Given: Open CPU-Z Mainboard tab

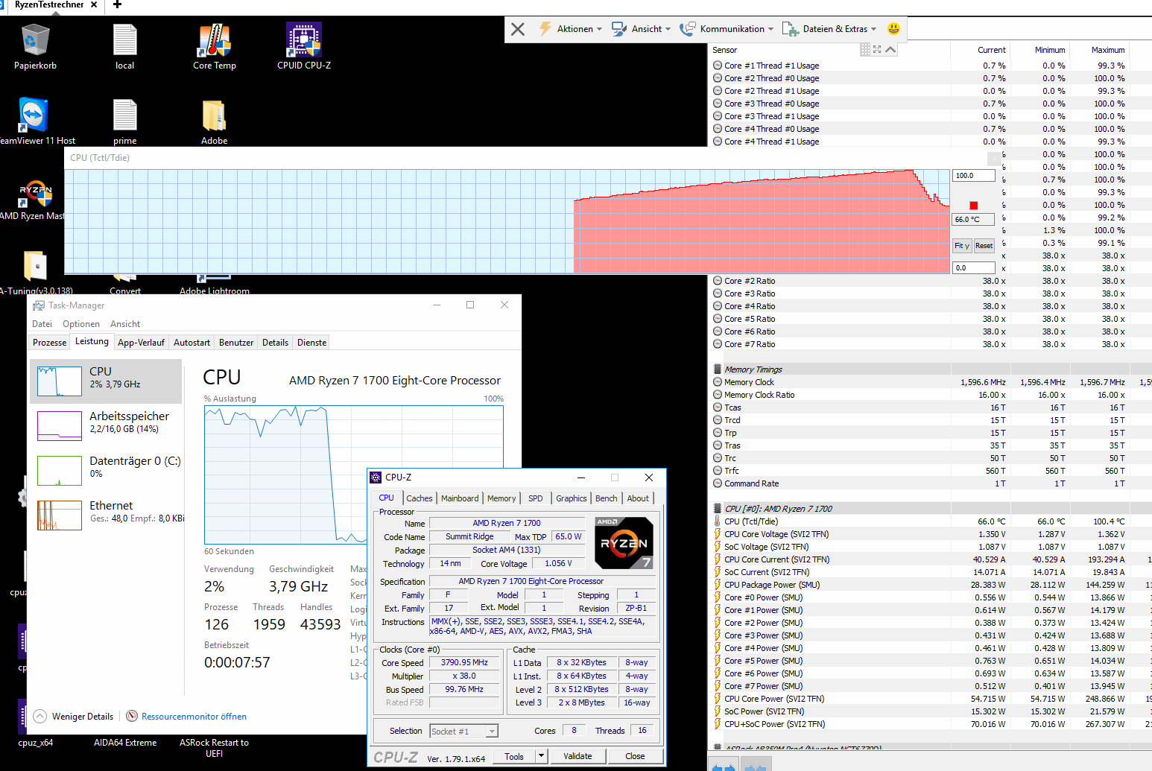Looking at the screenshot, I should point(460,498).
